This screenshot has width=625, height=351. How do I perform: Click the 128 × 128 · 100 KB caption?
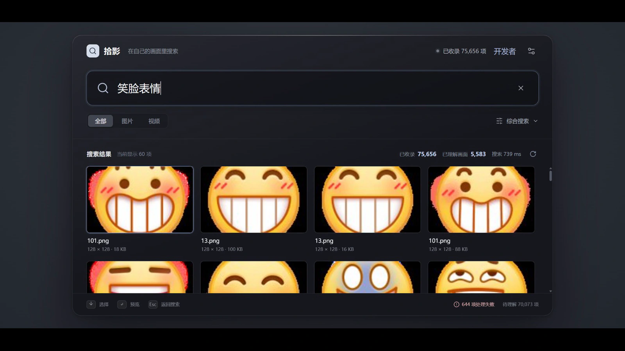[x=222, y=249]
